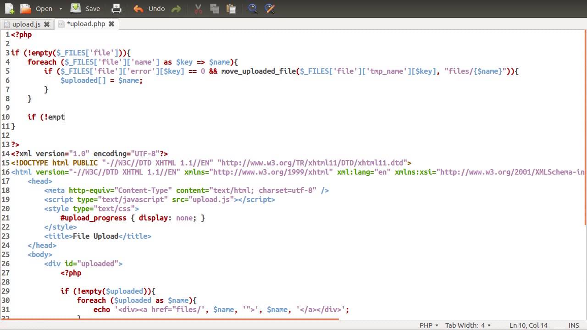Click '<title>File Upload</title>' text
This screenshot has height=330, width=587.
point(98,236)
